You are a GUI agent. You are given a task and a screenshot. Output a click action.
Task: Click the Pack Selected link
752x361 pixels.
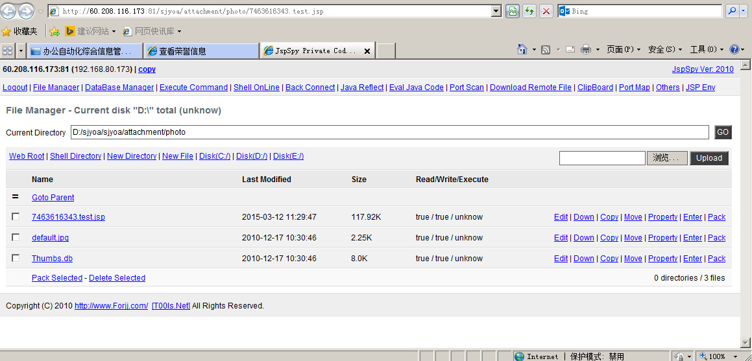(57, 277)
